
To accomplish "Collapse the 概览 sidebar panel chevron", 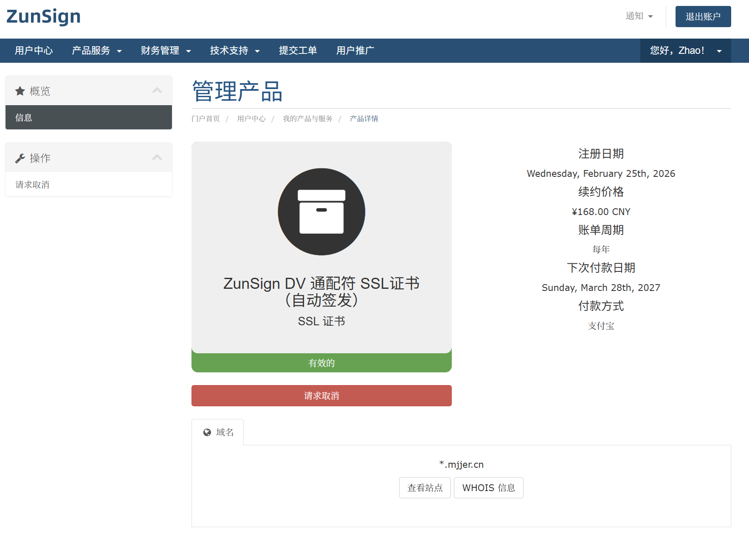I will [157, 91].
